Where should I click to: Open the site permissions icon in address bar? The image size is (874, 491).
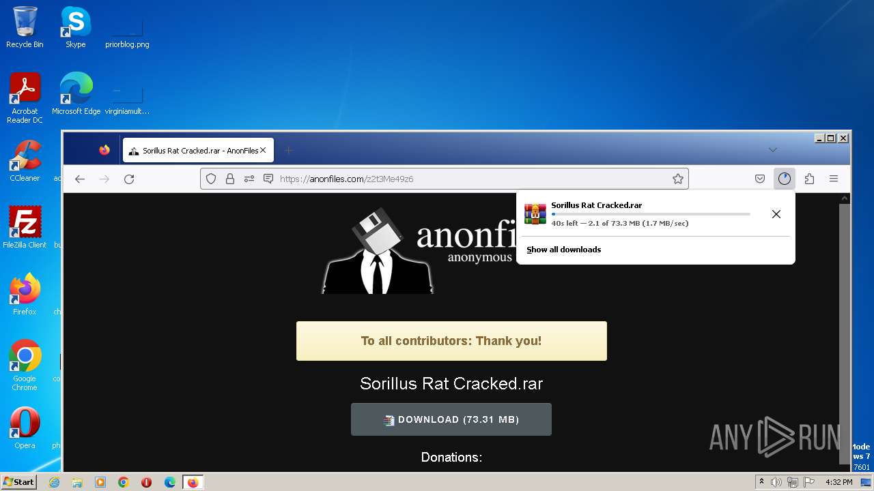pos(249,179)
